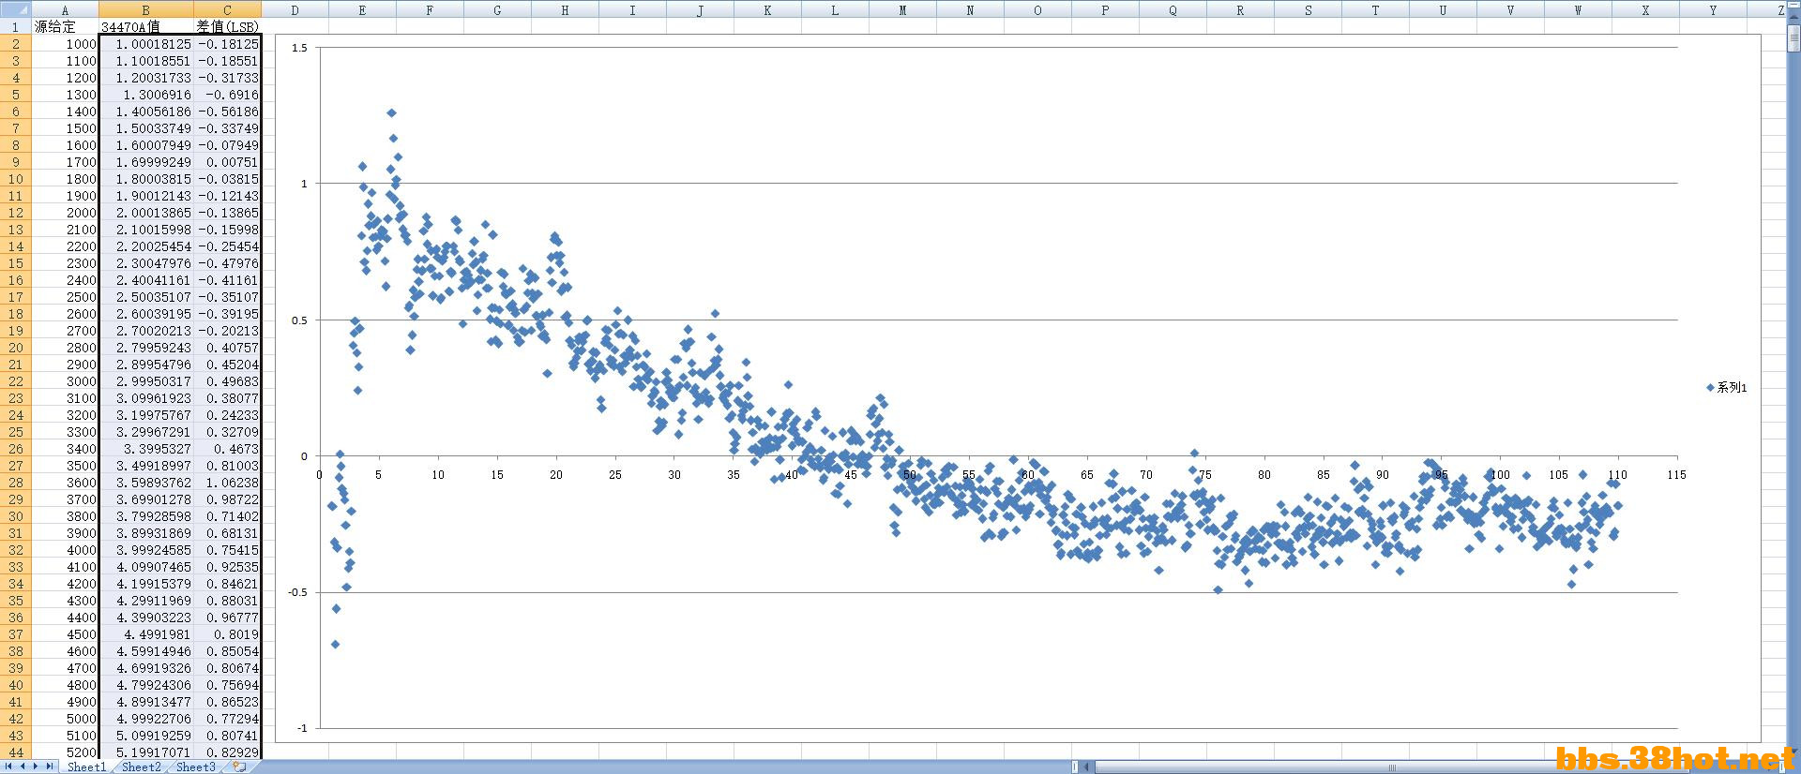1801x774 pixels.
Task: Select column A header
Action: [65, 9]
